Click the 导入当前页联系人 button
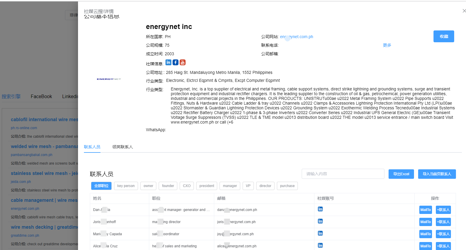Image resolution: width=466 pixels, height=250 pixels. pyautogui.click(x=437, y=174)
